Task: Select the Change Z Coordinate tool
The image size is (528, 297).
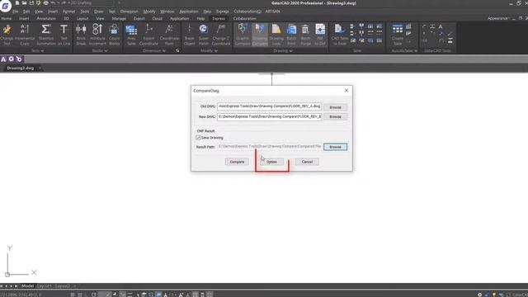Action: click(x=221, y=35)
